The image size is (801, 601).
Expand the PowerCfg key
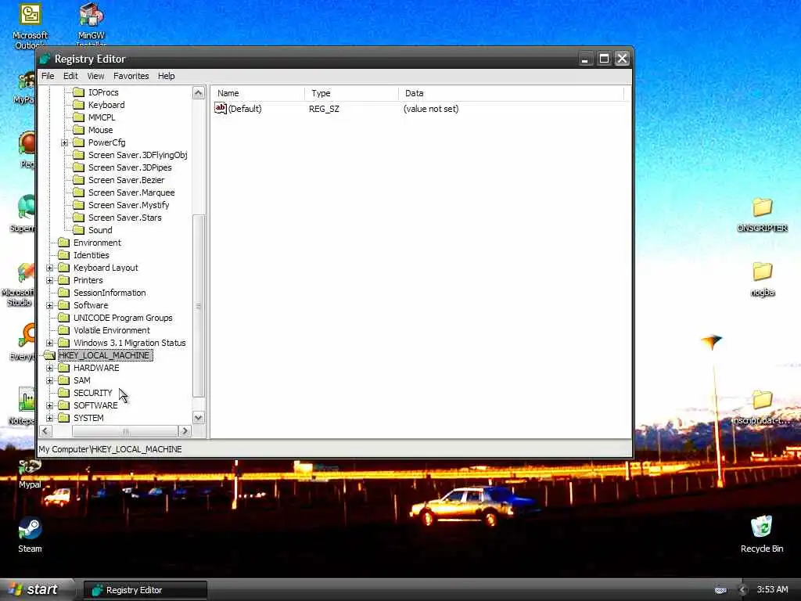click(64, 142)
